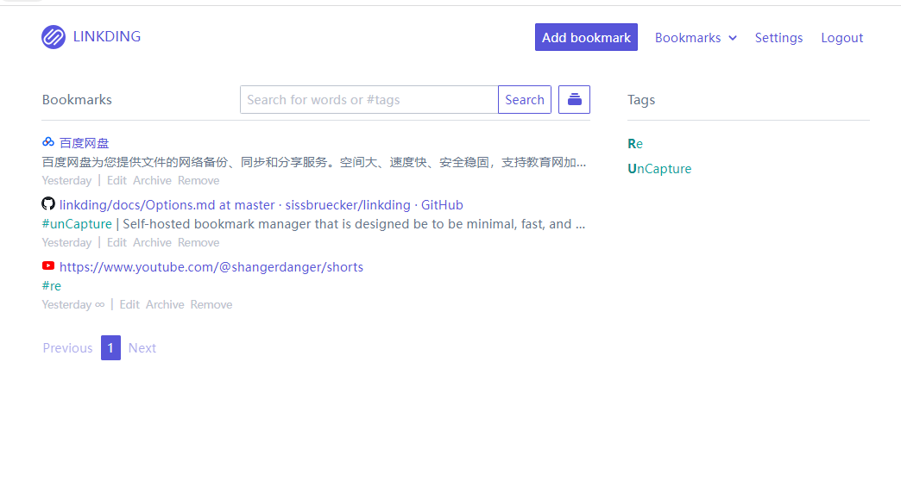Click the Linkding logo icon

tap(54, 37)
